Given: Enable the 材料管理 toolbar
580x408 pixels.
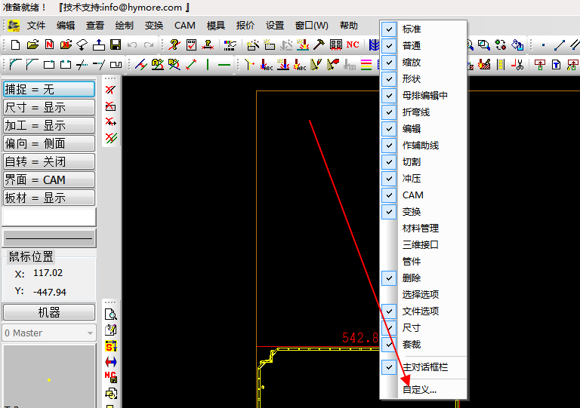Looking at the screenshot, I should [x=420, y=228].
